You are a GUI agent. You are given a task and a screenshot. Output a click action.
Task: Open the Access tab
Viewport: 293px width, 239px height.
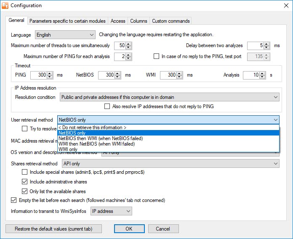pos(118,21)
